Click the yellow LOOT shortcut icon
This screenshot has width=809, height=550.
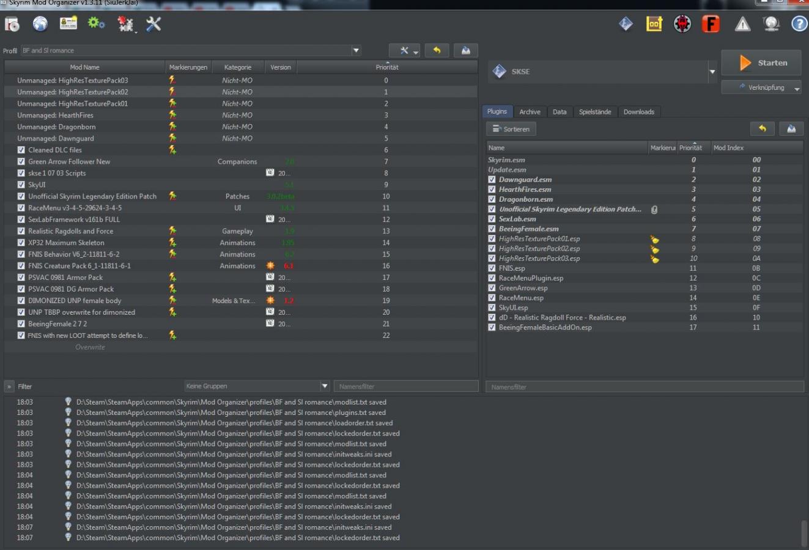(654, 24)
